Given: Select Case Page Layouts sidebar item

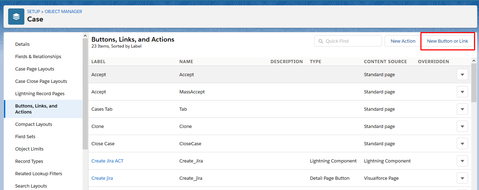Looking at the screenshot, I should click(35, 69).
